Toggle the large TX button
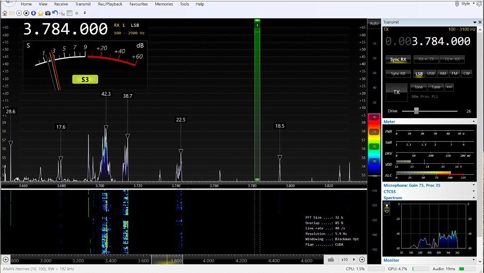The width and height of the screenshot is (484, 273). pyautogui.click(x=396, y=92)
